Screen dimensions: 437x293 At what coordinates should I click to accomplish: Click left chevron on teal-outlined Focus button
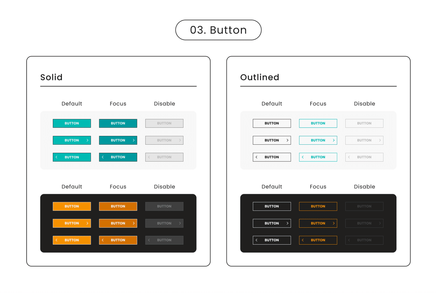point(303,157)
